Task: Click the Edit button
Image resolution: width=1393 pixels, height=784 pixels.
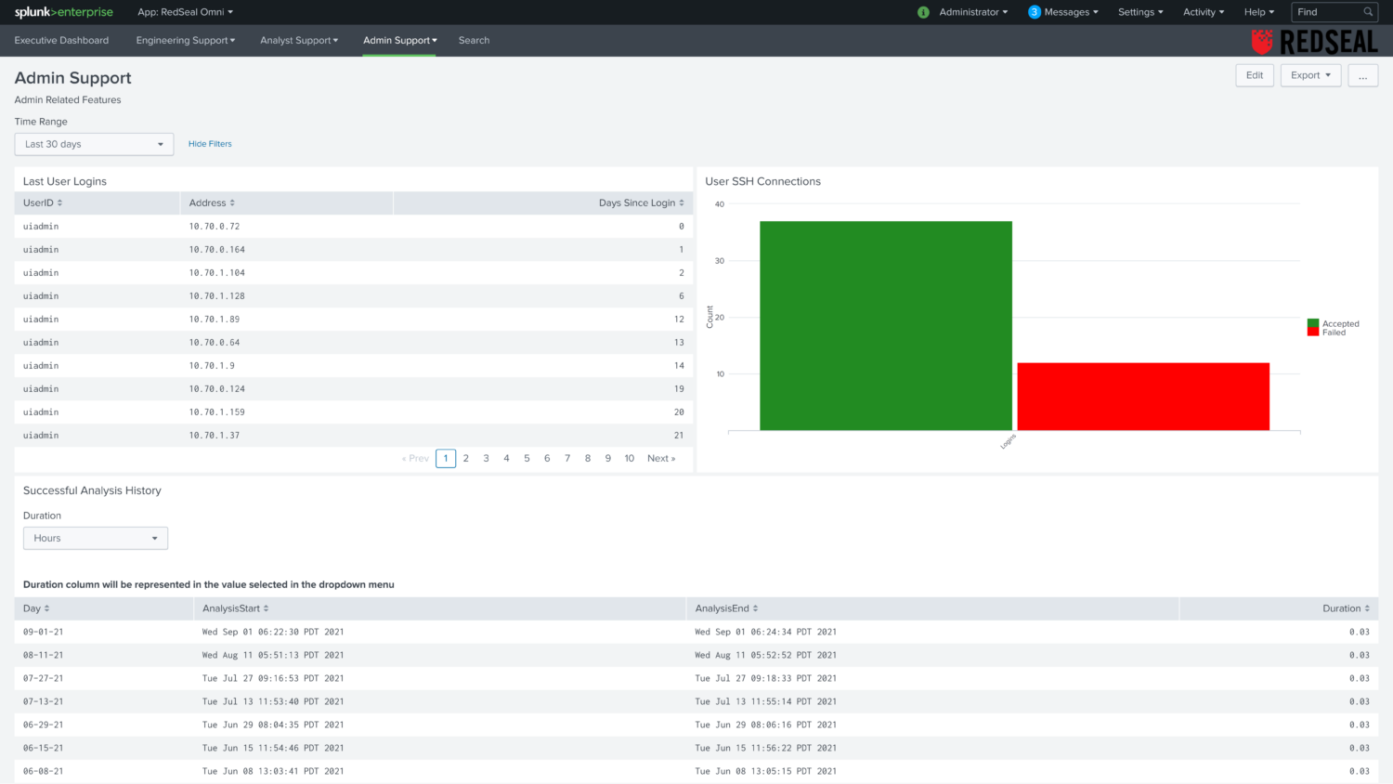Action: click(1254, 75)
